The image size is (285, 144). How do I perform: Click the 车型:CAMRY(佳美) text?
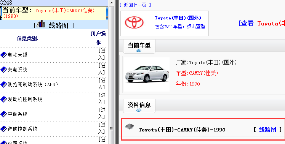coord(197,73)
